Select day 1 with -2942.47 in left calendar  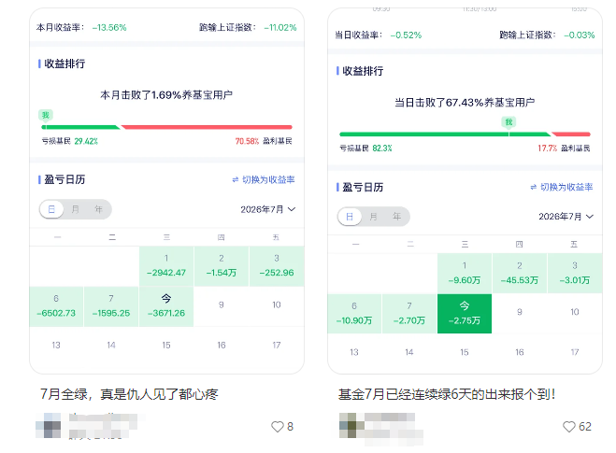166,266
